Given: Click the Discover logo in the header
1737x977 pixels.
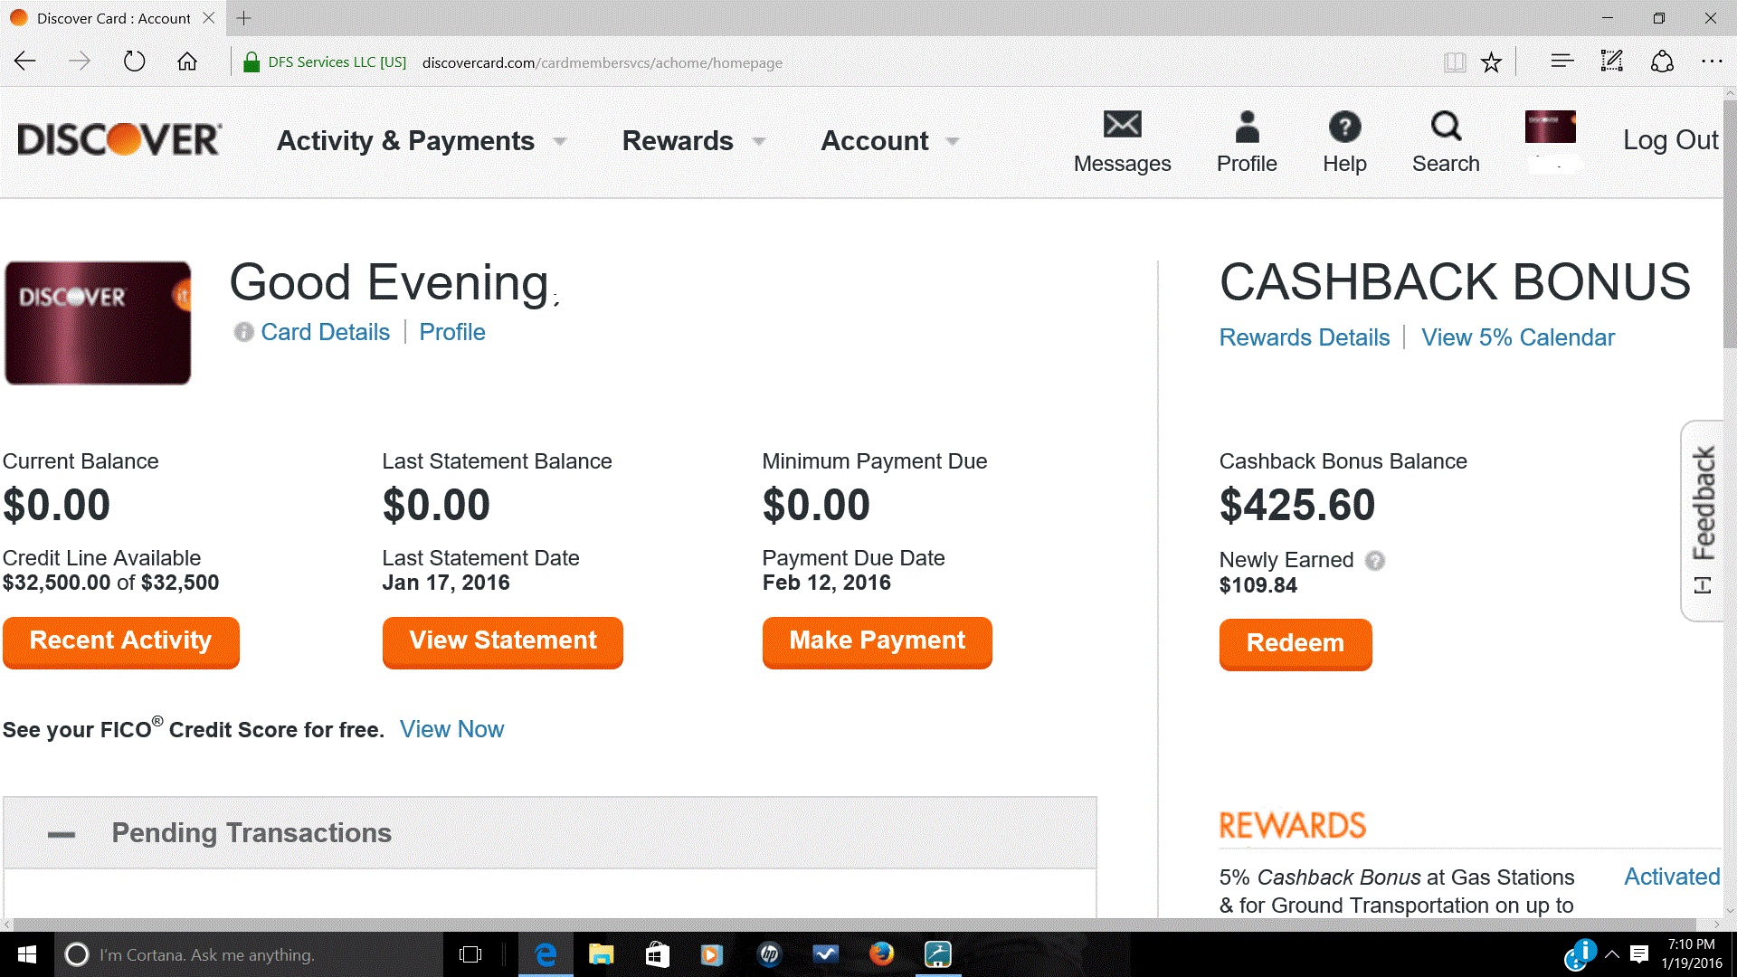Looking at the screenshot, I should coord(119,139).
